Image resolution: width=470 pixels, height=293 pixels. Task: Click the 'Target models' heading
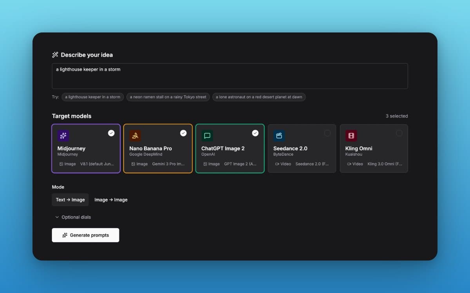(72, 116)
